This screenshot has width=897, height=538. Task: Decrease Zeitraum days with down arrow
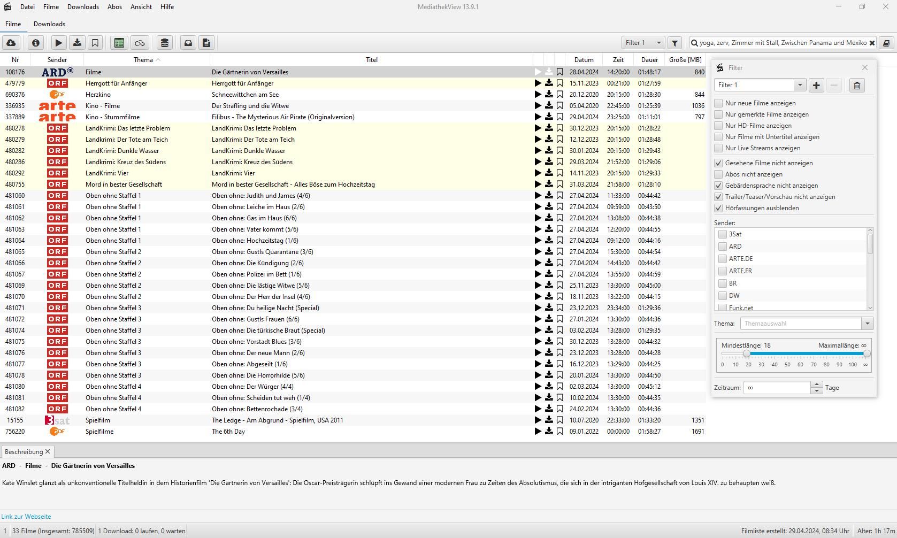click(816, 391)
